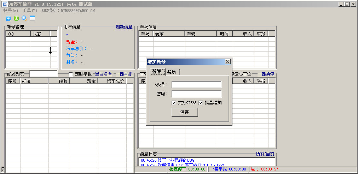Viewport: 358px width, 174px height.
Task: Click the 车场 column header
Action: (x=146, y=34)
